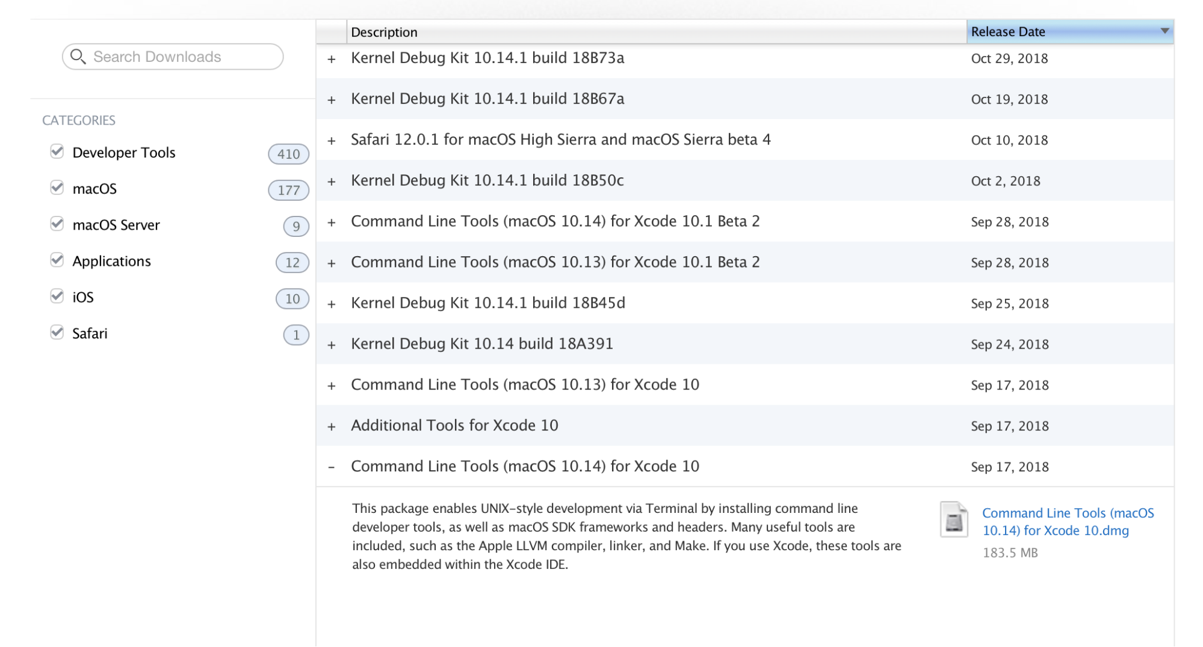
Task: Expand Command Line Tools (macOS 10.13) for Xcode 10
Action: tap(332, 386)
